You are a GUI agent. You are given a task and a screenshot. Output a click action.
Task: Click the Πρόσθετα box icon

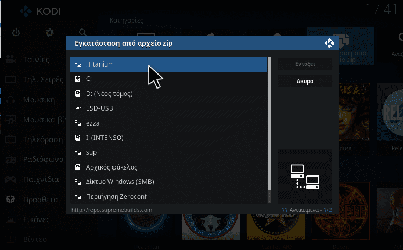pyautogui.click(x=11, y=199)
